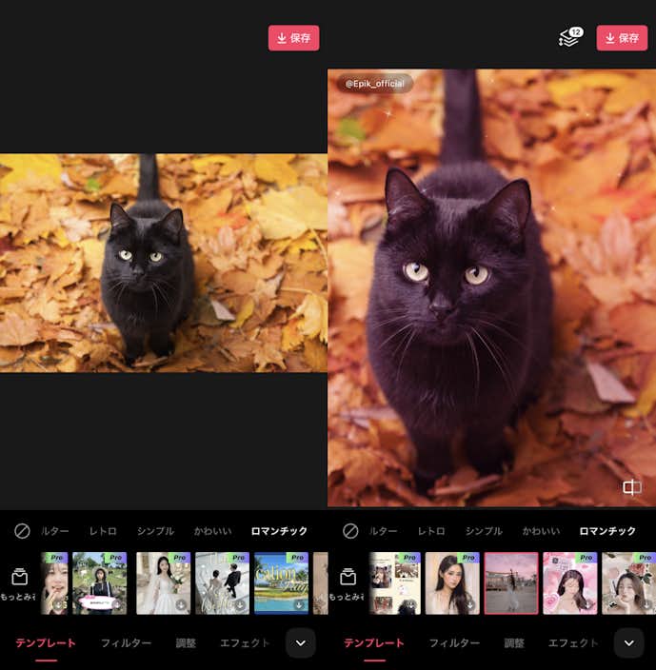Tap the download arrow on the pink hearts template

586,604
